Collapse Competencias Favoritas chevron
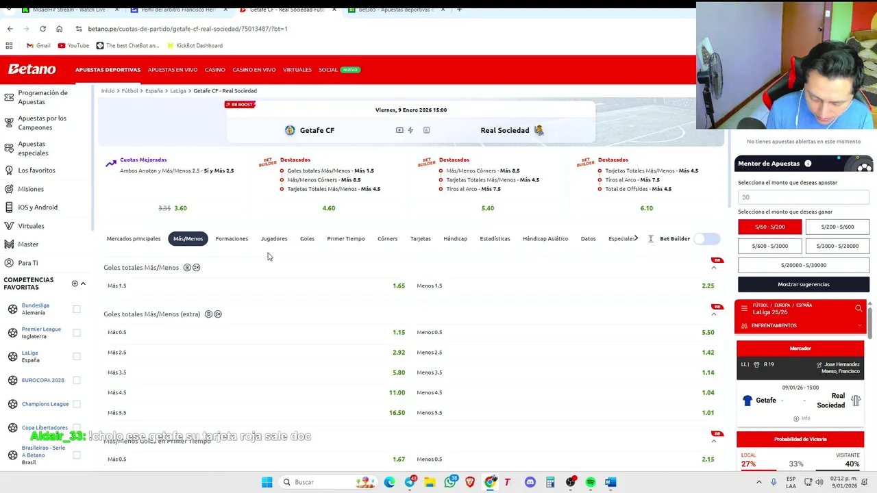 coord(83,283)
